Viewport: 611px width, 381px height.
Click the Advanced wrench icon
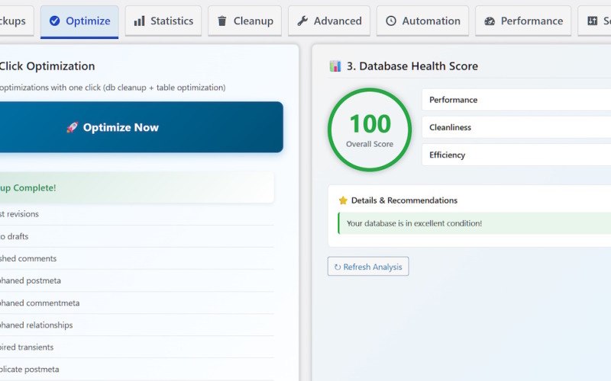[302, 21]
